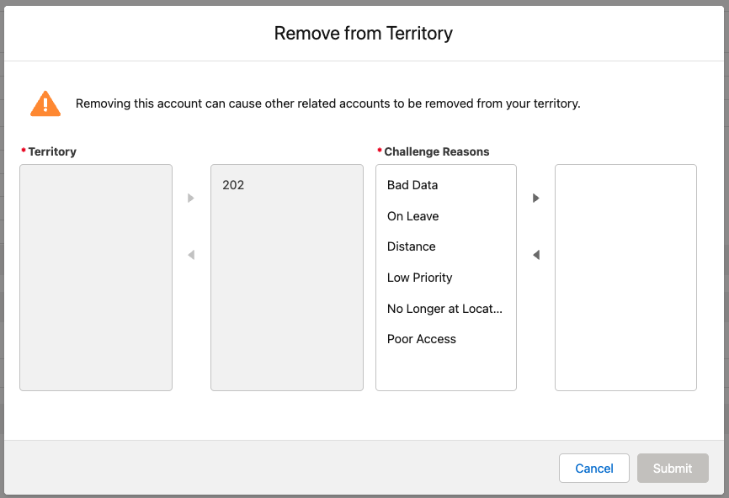
Task: Select Low Priority in the reasons list
Action: point(419,278)
